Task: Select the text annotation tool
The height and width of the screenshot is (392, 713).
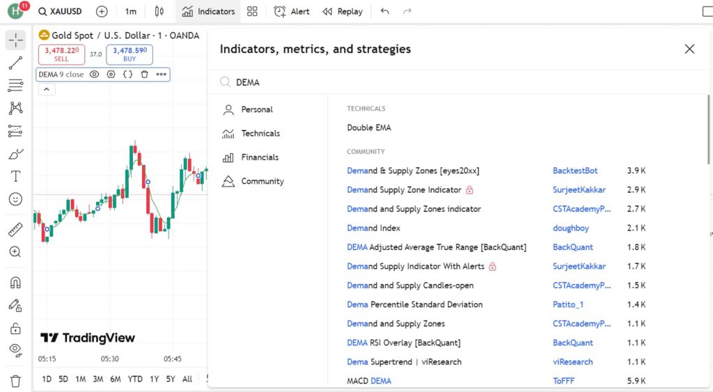Action: (15, 176)
